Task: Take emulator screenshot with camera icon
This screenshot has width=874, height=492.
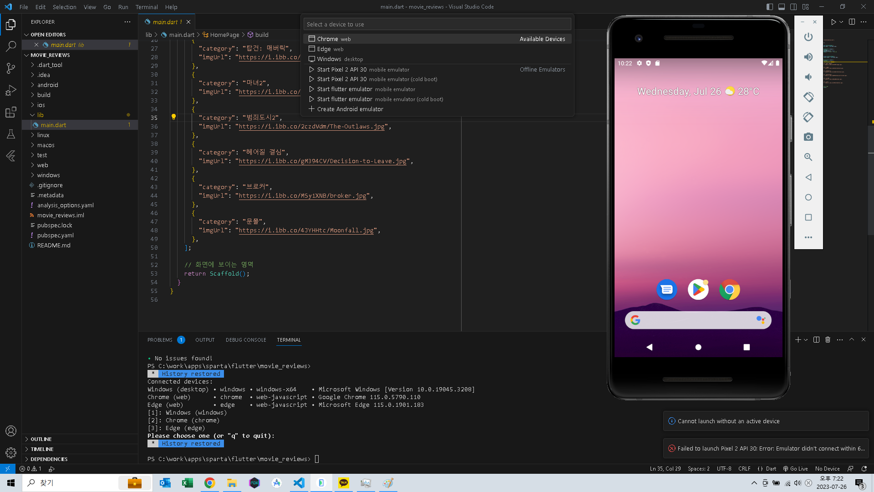Action: pos(808,137)
